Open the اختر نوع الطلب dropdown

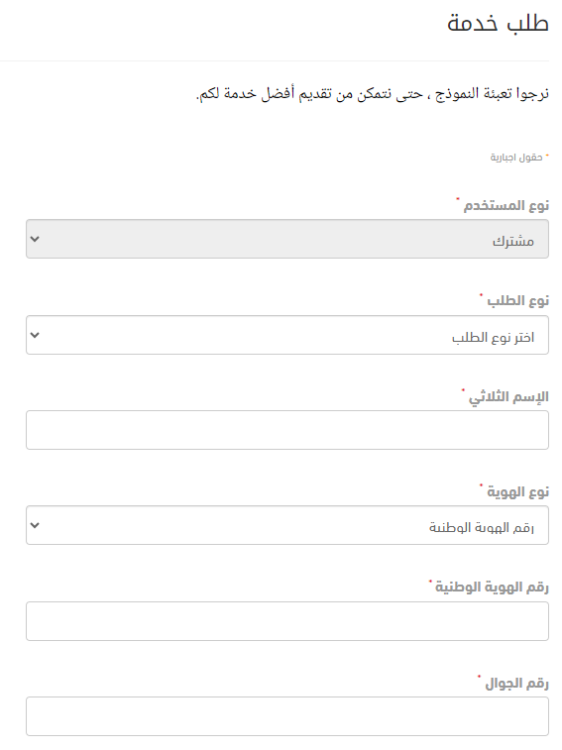click(x=287, y=335)
